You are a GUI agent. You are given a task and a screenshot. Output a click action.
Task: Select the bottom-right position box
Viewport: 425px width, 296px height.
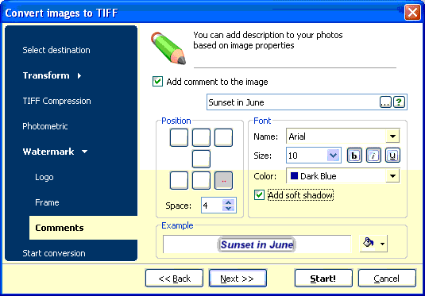(223, 180)
